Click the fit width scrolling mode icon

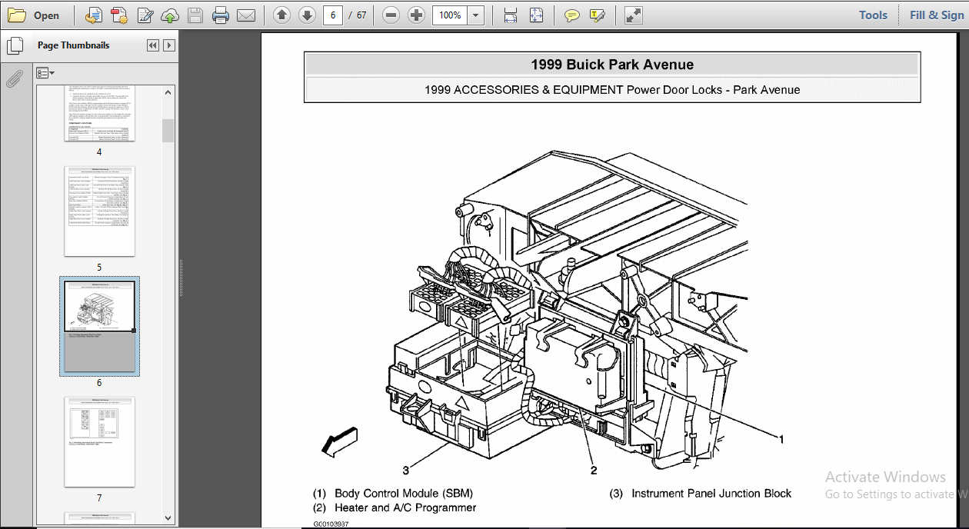pyautogui.click(x=510, y=15)
